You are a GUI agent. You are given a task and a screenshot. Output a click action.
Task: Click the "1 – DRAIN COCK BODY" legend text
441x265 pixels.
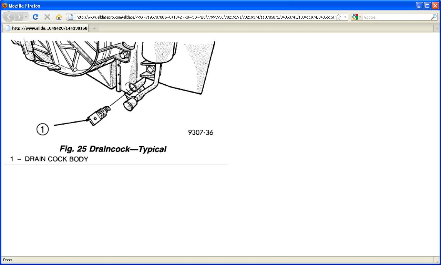pyautogui.click(x=49, y=159)
